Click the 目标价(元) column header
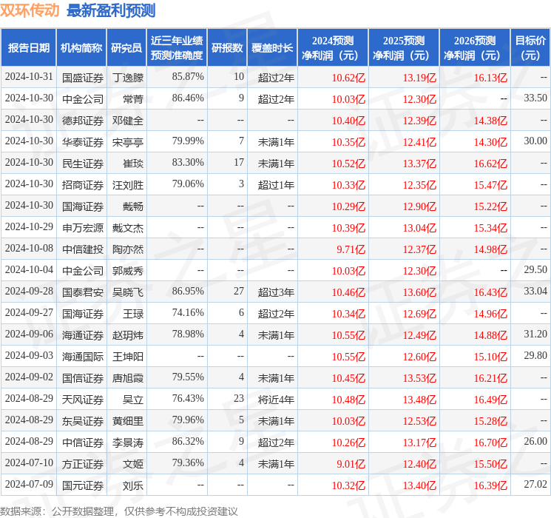 point(530,48)
